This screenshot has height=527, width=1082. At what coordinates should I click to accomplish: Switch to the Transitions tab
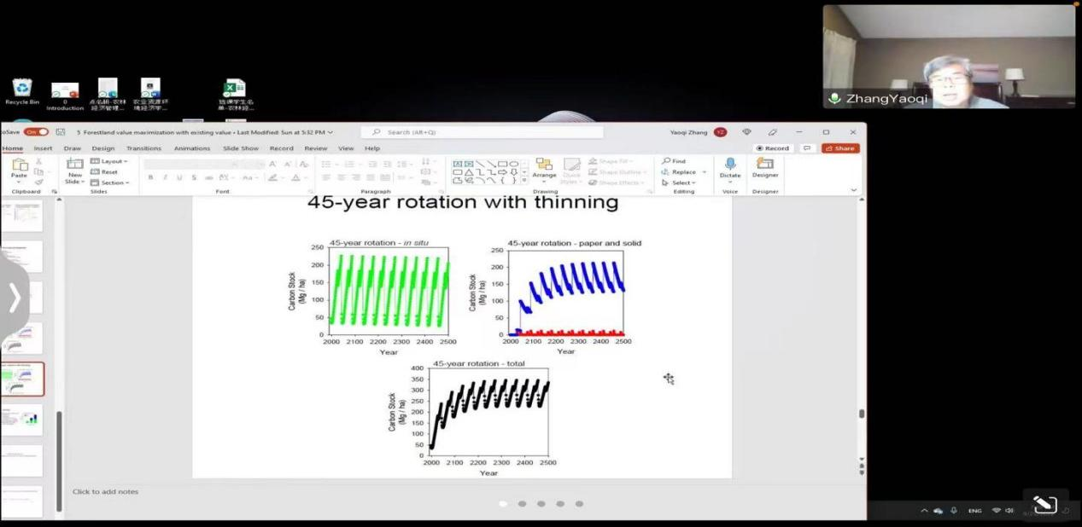pos(143,148)
